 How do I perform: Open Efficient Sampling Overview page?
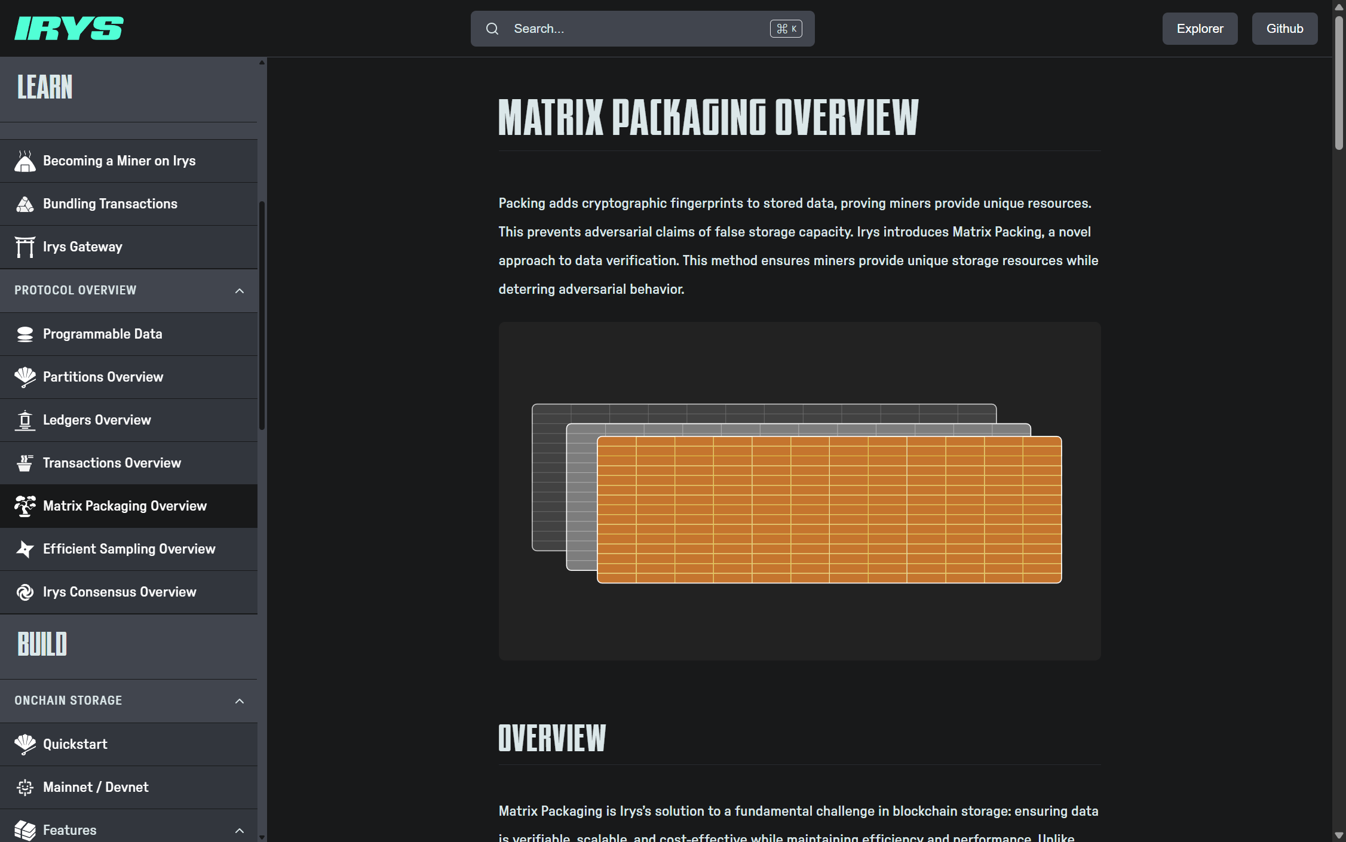pyautogui.click(x=128, y=549)
